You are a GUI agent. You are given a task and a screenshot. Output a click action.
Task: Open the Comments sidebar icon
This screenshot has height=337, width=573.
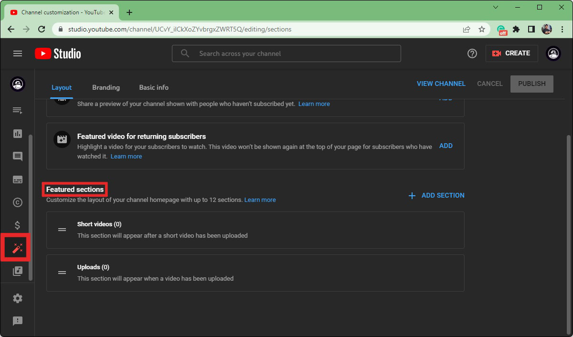click(x=18, y=157)
